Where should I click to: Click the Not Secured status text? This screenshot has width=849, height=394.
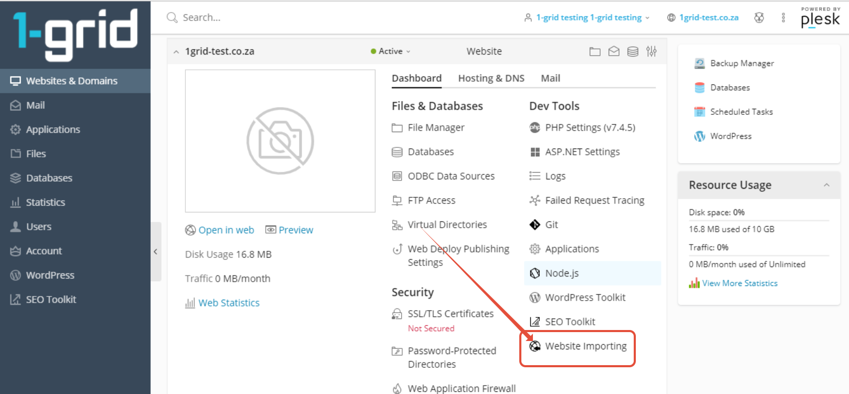click(431, 328)
